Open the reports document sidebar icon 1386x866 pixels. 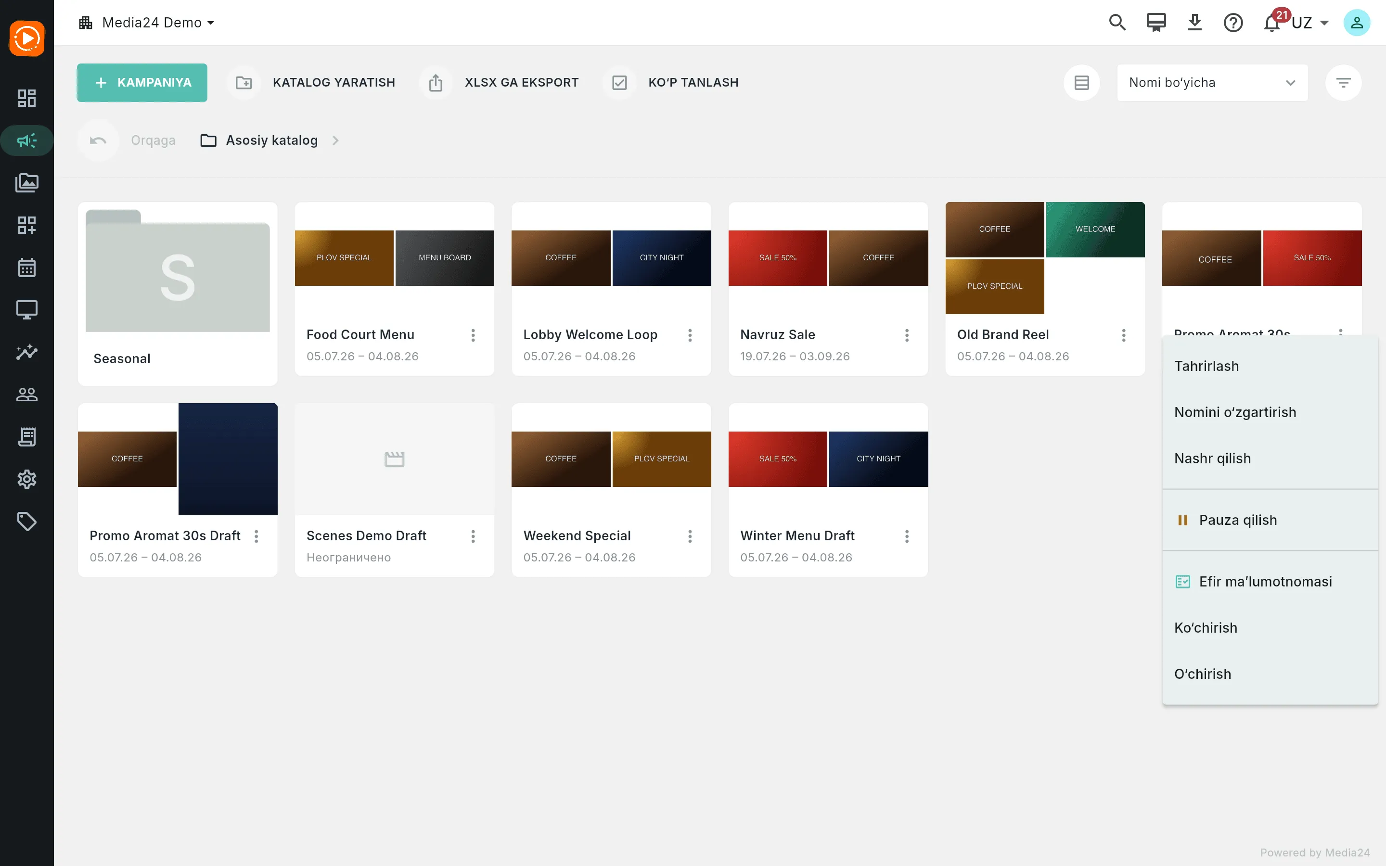[27, 437]
